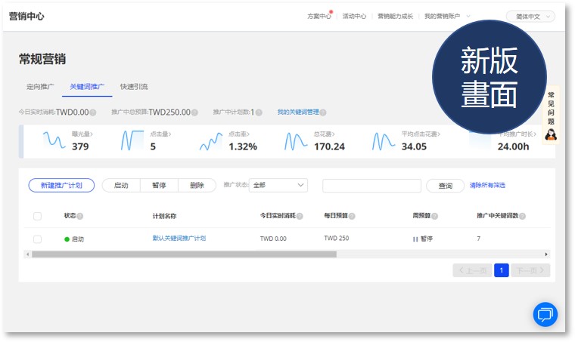Viewport: 575px width, 342px height.
Task: Check the box for 默认关键词推广计划 row
Action: click(37, 239)
